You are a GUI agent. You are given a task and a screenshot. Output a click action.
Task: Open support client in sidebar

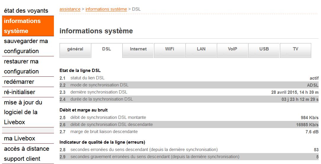pos(22,159)
